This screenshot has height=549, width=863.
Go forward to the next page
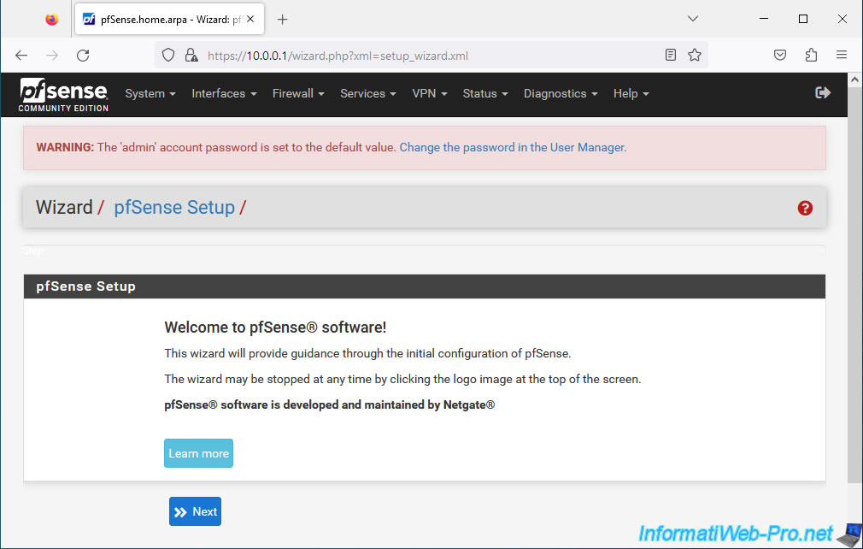(52, 55)
